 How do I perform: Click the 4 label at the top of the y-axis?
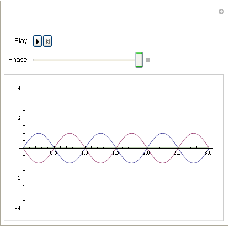tap(19, 88)
